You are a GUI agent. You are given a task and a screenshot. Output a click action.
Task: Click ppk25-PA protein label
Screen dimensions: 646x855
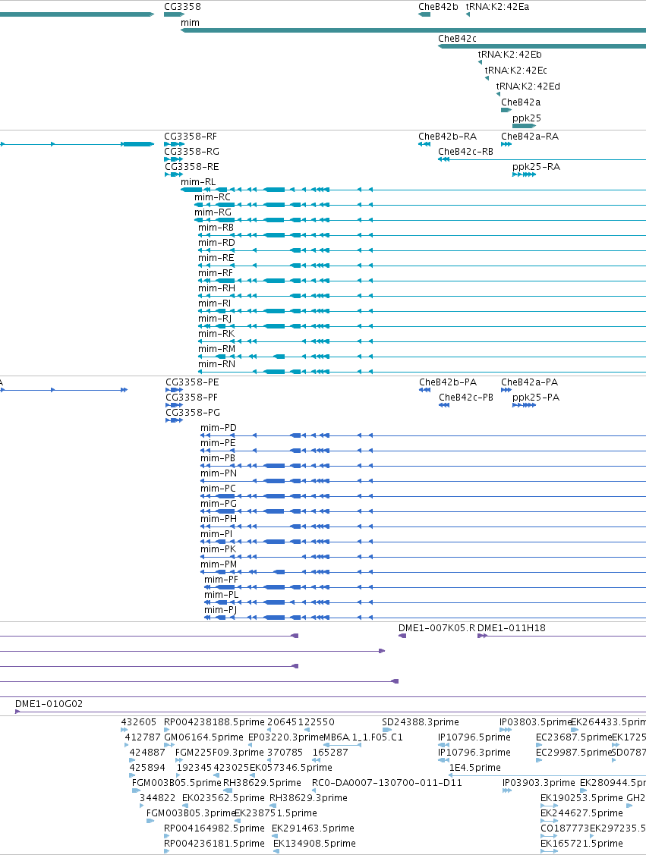point(536,398)
